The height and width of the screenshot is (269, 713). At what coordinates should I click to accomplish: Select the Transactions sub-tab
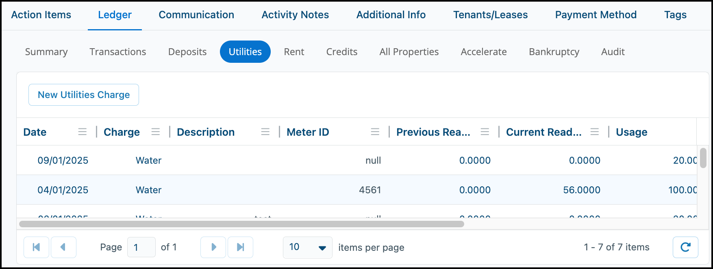(118, 52)
